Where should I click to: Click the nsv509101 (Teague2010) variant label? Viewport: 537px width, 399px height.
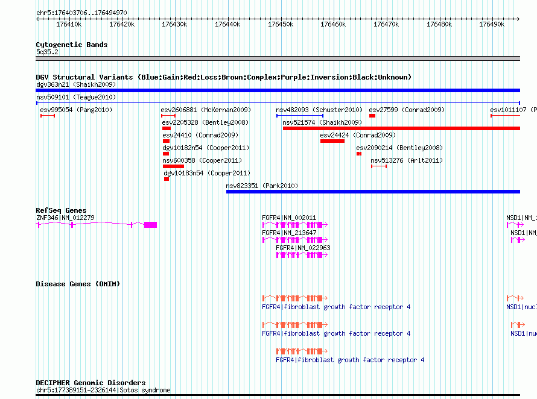76,97
